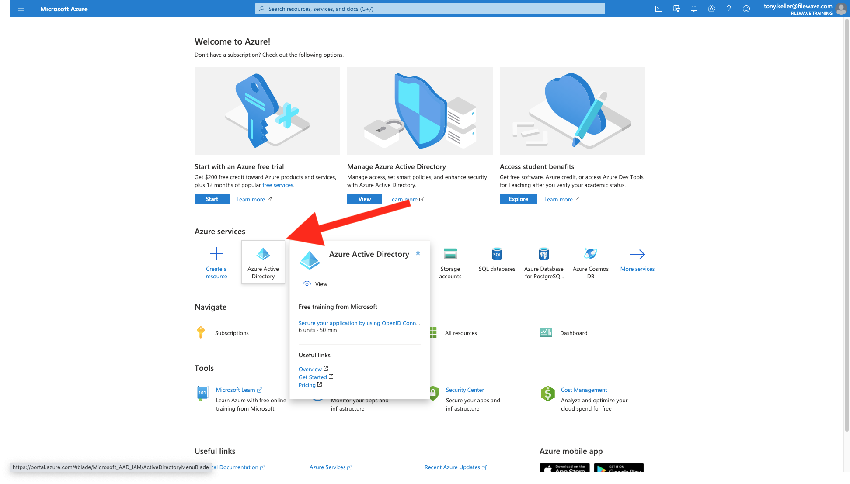The image size is (850, 484).
Task: Open the Security Center link
Action: click(465, 390)
